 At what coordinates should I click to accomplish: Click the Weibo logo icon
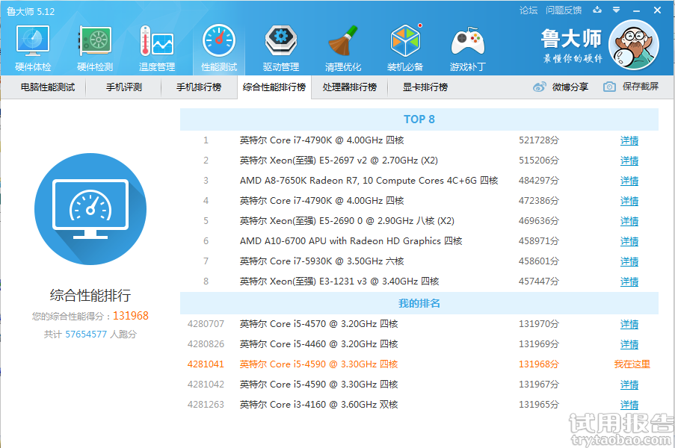540,87
